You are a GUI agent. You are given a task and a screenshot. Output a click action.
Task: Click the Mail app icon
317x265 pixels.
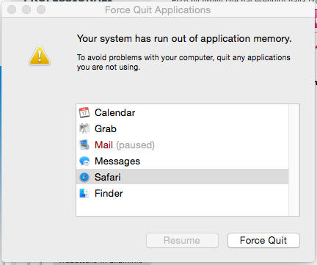[84, 145]
